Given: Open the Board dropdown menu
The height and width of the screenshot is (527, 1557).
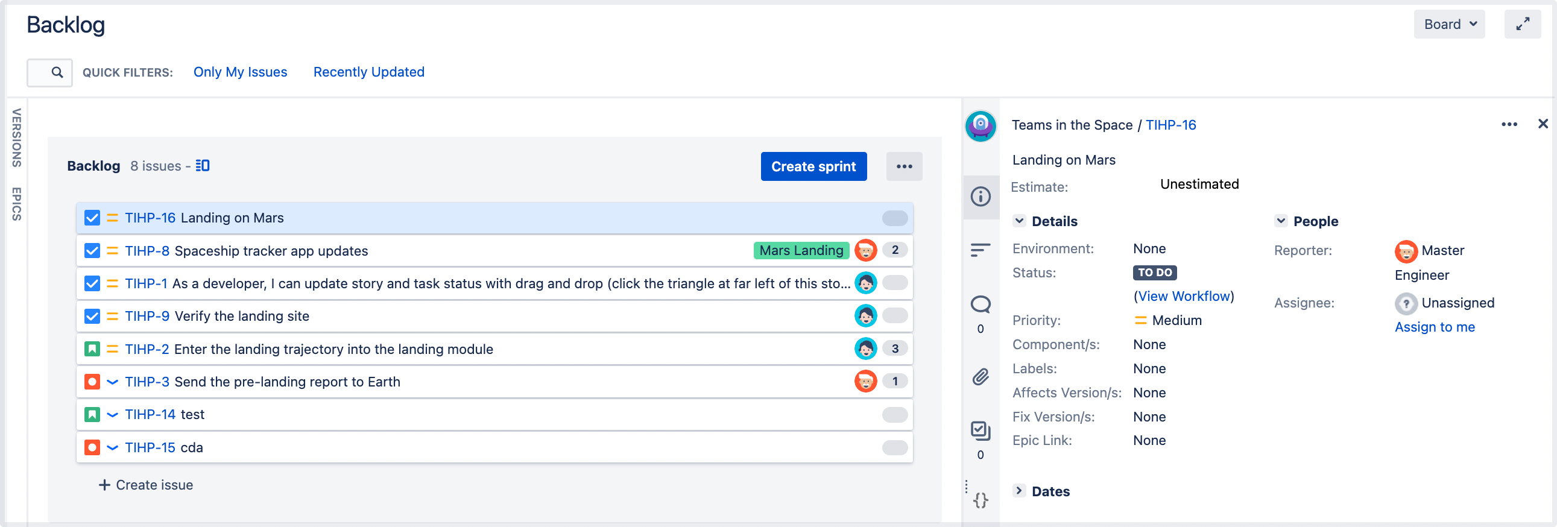Looking at the screenshot, I should [x=1449, y=24].
